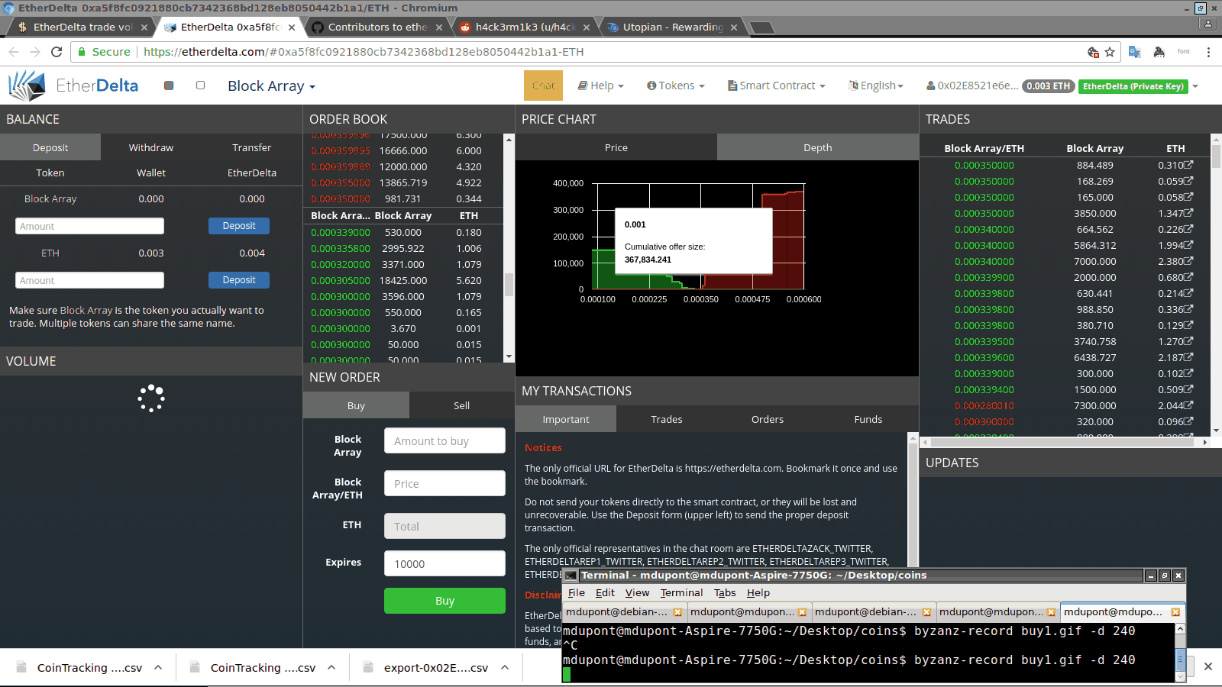Open the account dropdown 0x02E8521e6e...

click(x=971, y=85)
